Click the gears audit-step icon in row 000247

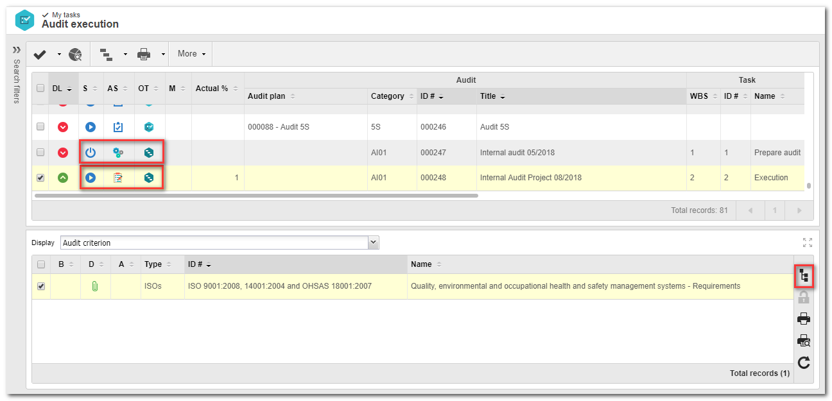pos(118,153)
